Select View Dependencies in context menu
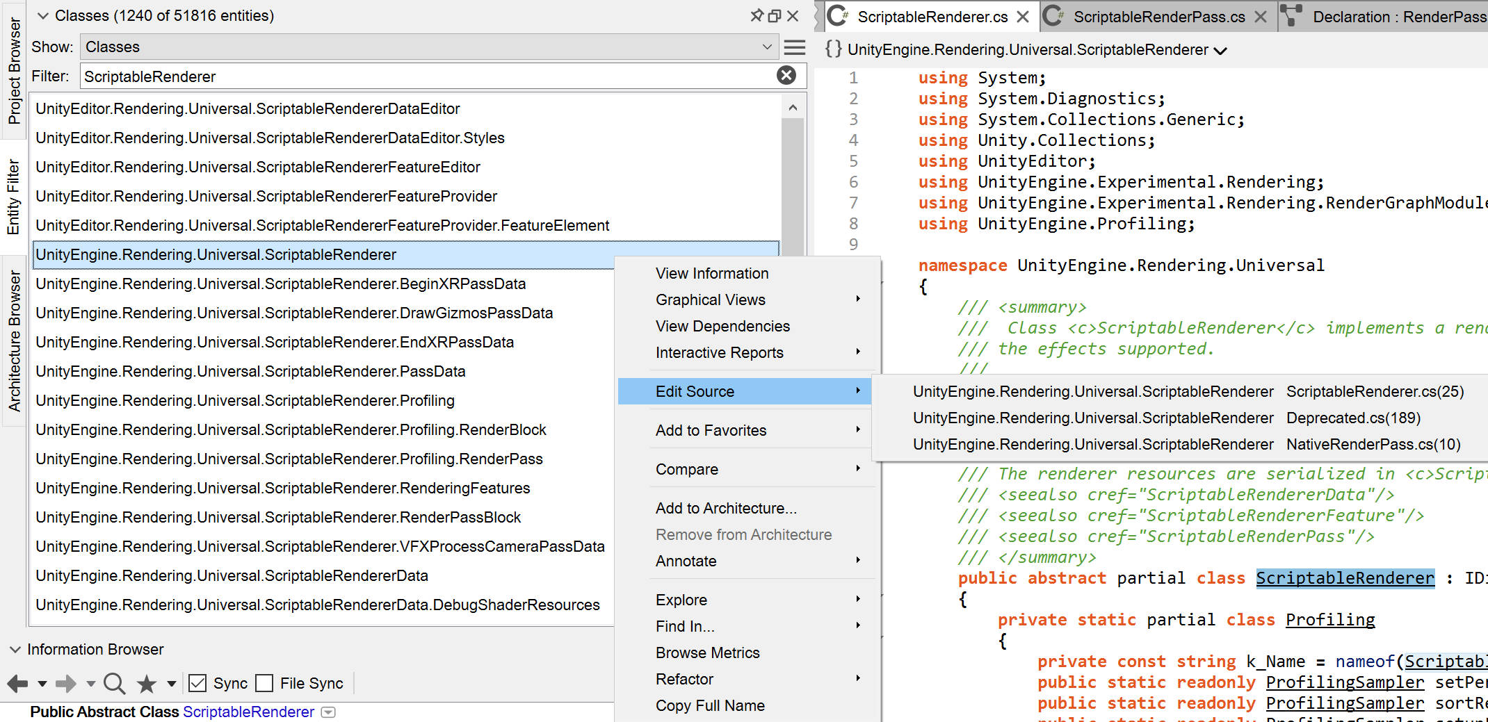Screen dimensions: 1488x722 pos(746,326)
